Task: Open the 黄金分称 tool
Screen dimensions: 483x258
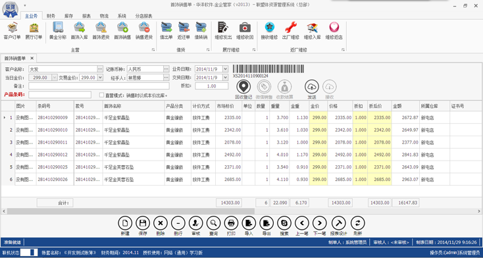Action: click(58, 31)
